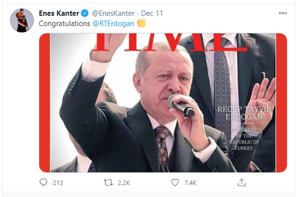Like the tweet with the heart icon

pyautogui.click(x=175, y=182)
